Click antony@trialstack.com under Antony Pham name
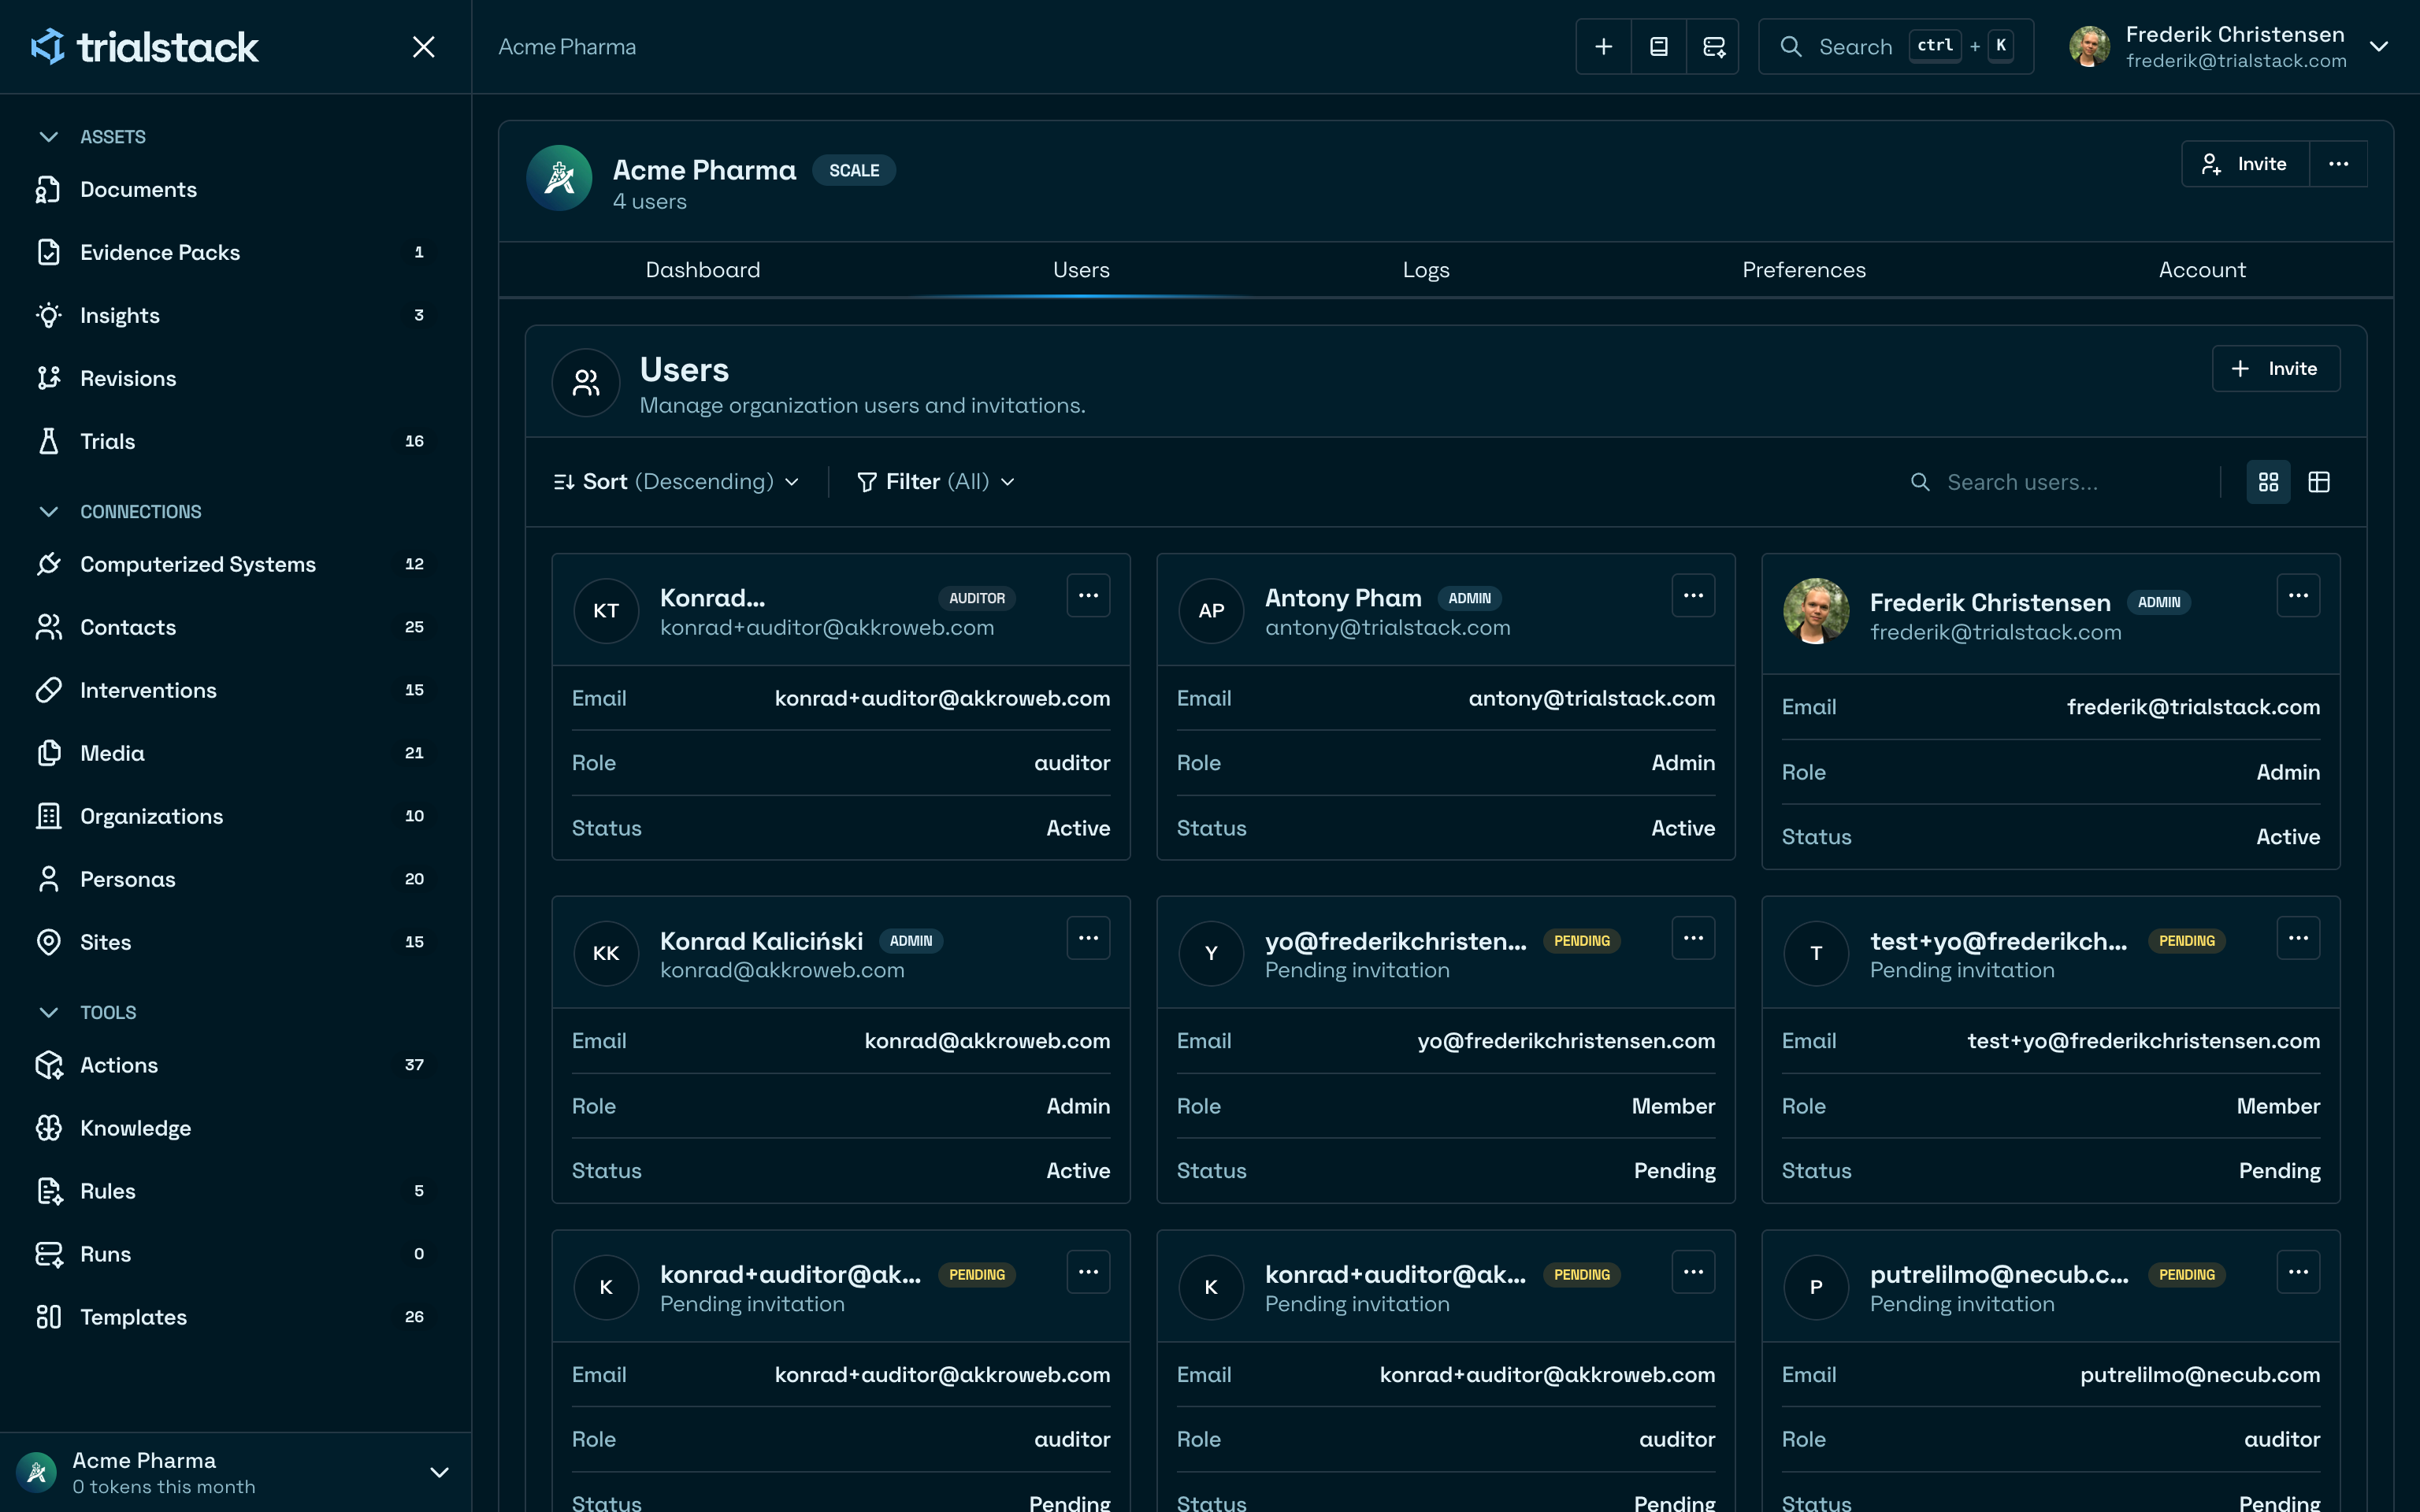Image resolution: width=2420 pixels, height=1512 pixels. coord(1387,628)
